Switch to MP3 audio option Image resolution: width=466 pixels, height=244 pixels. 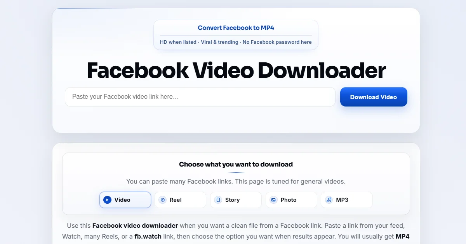[347, 200]
